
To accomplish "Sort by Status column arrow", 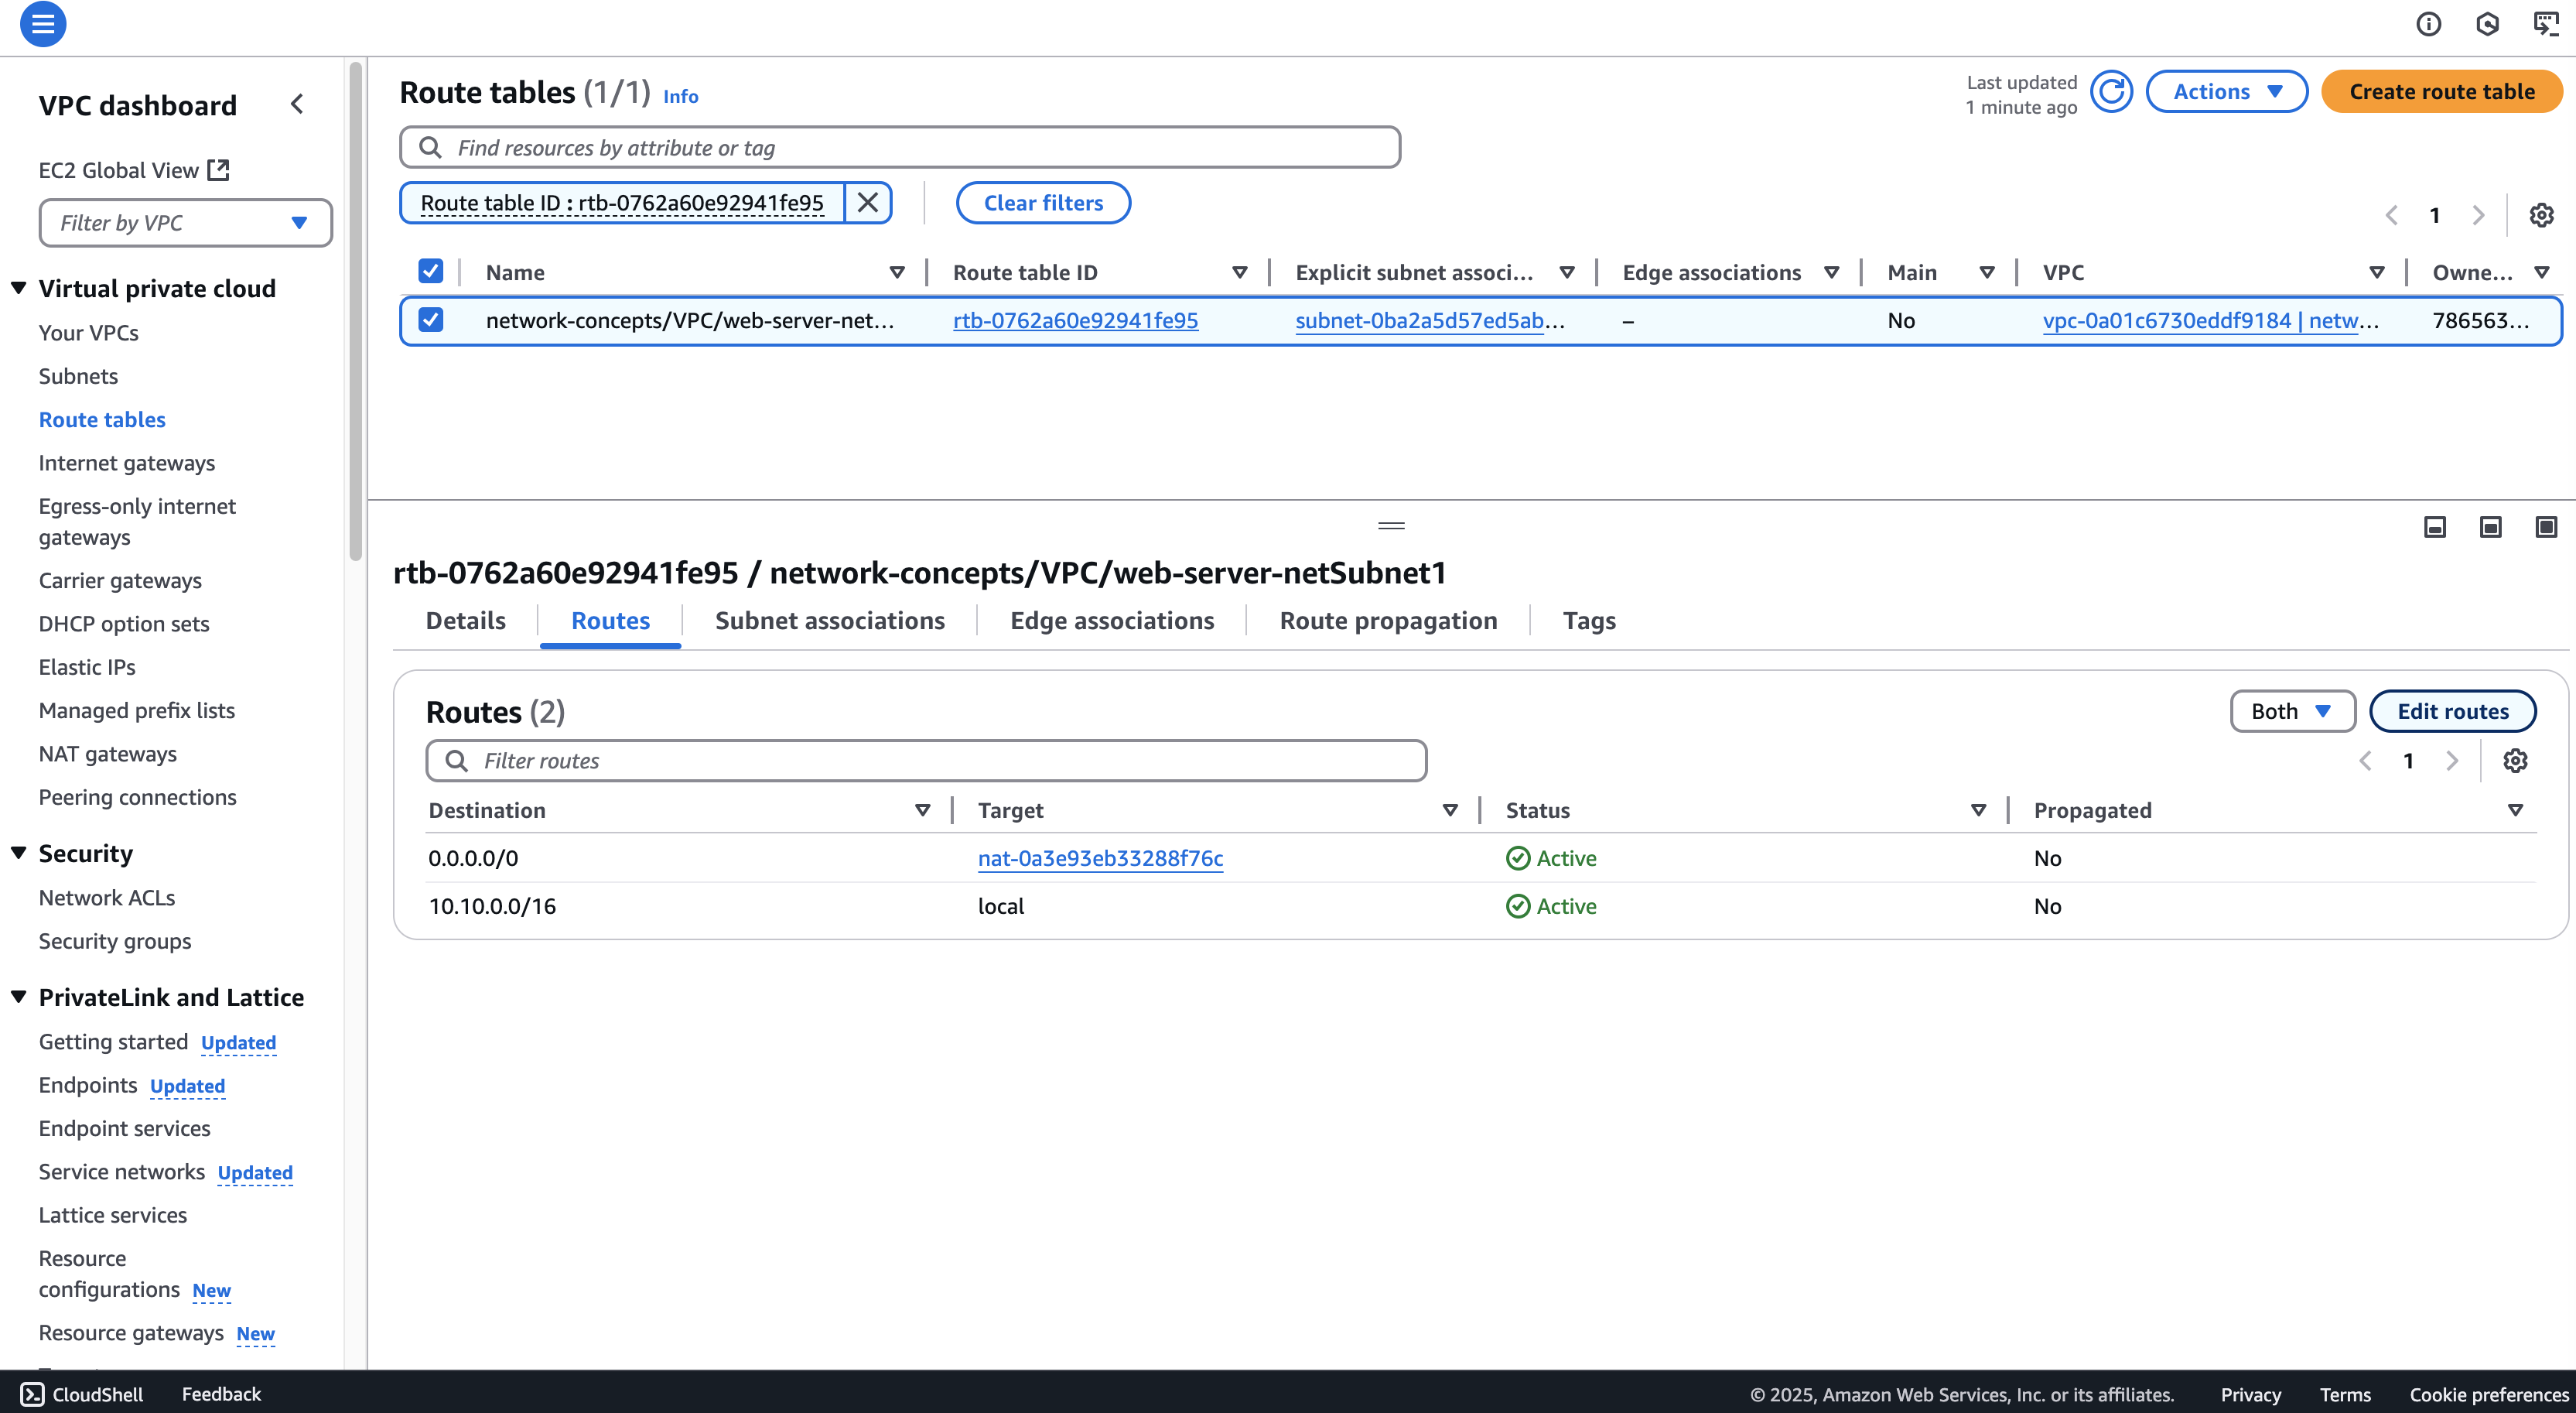I will [x=1977, y=811].
